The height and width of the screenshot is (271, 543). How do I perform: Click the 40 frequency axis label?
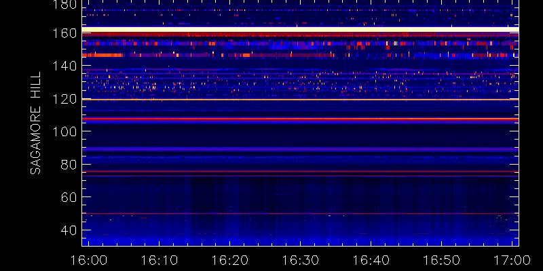[x=69, y=230]
